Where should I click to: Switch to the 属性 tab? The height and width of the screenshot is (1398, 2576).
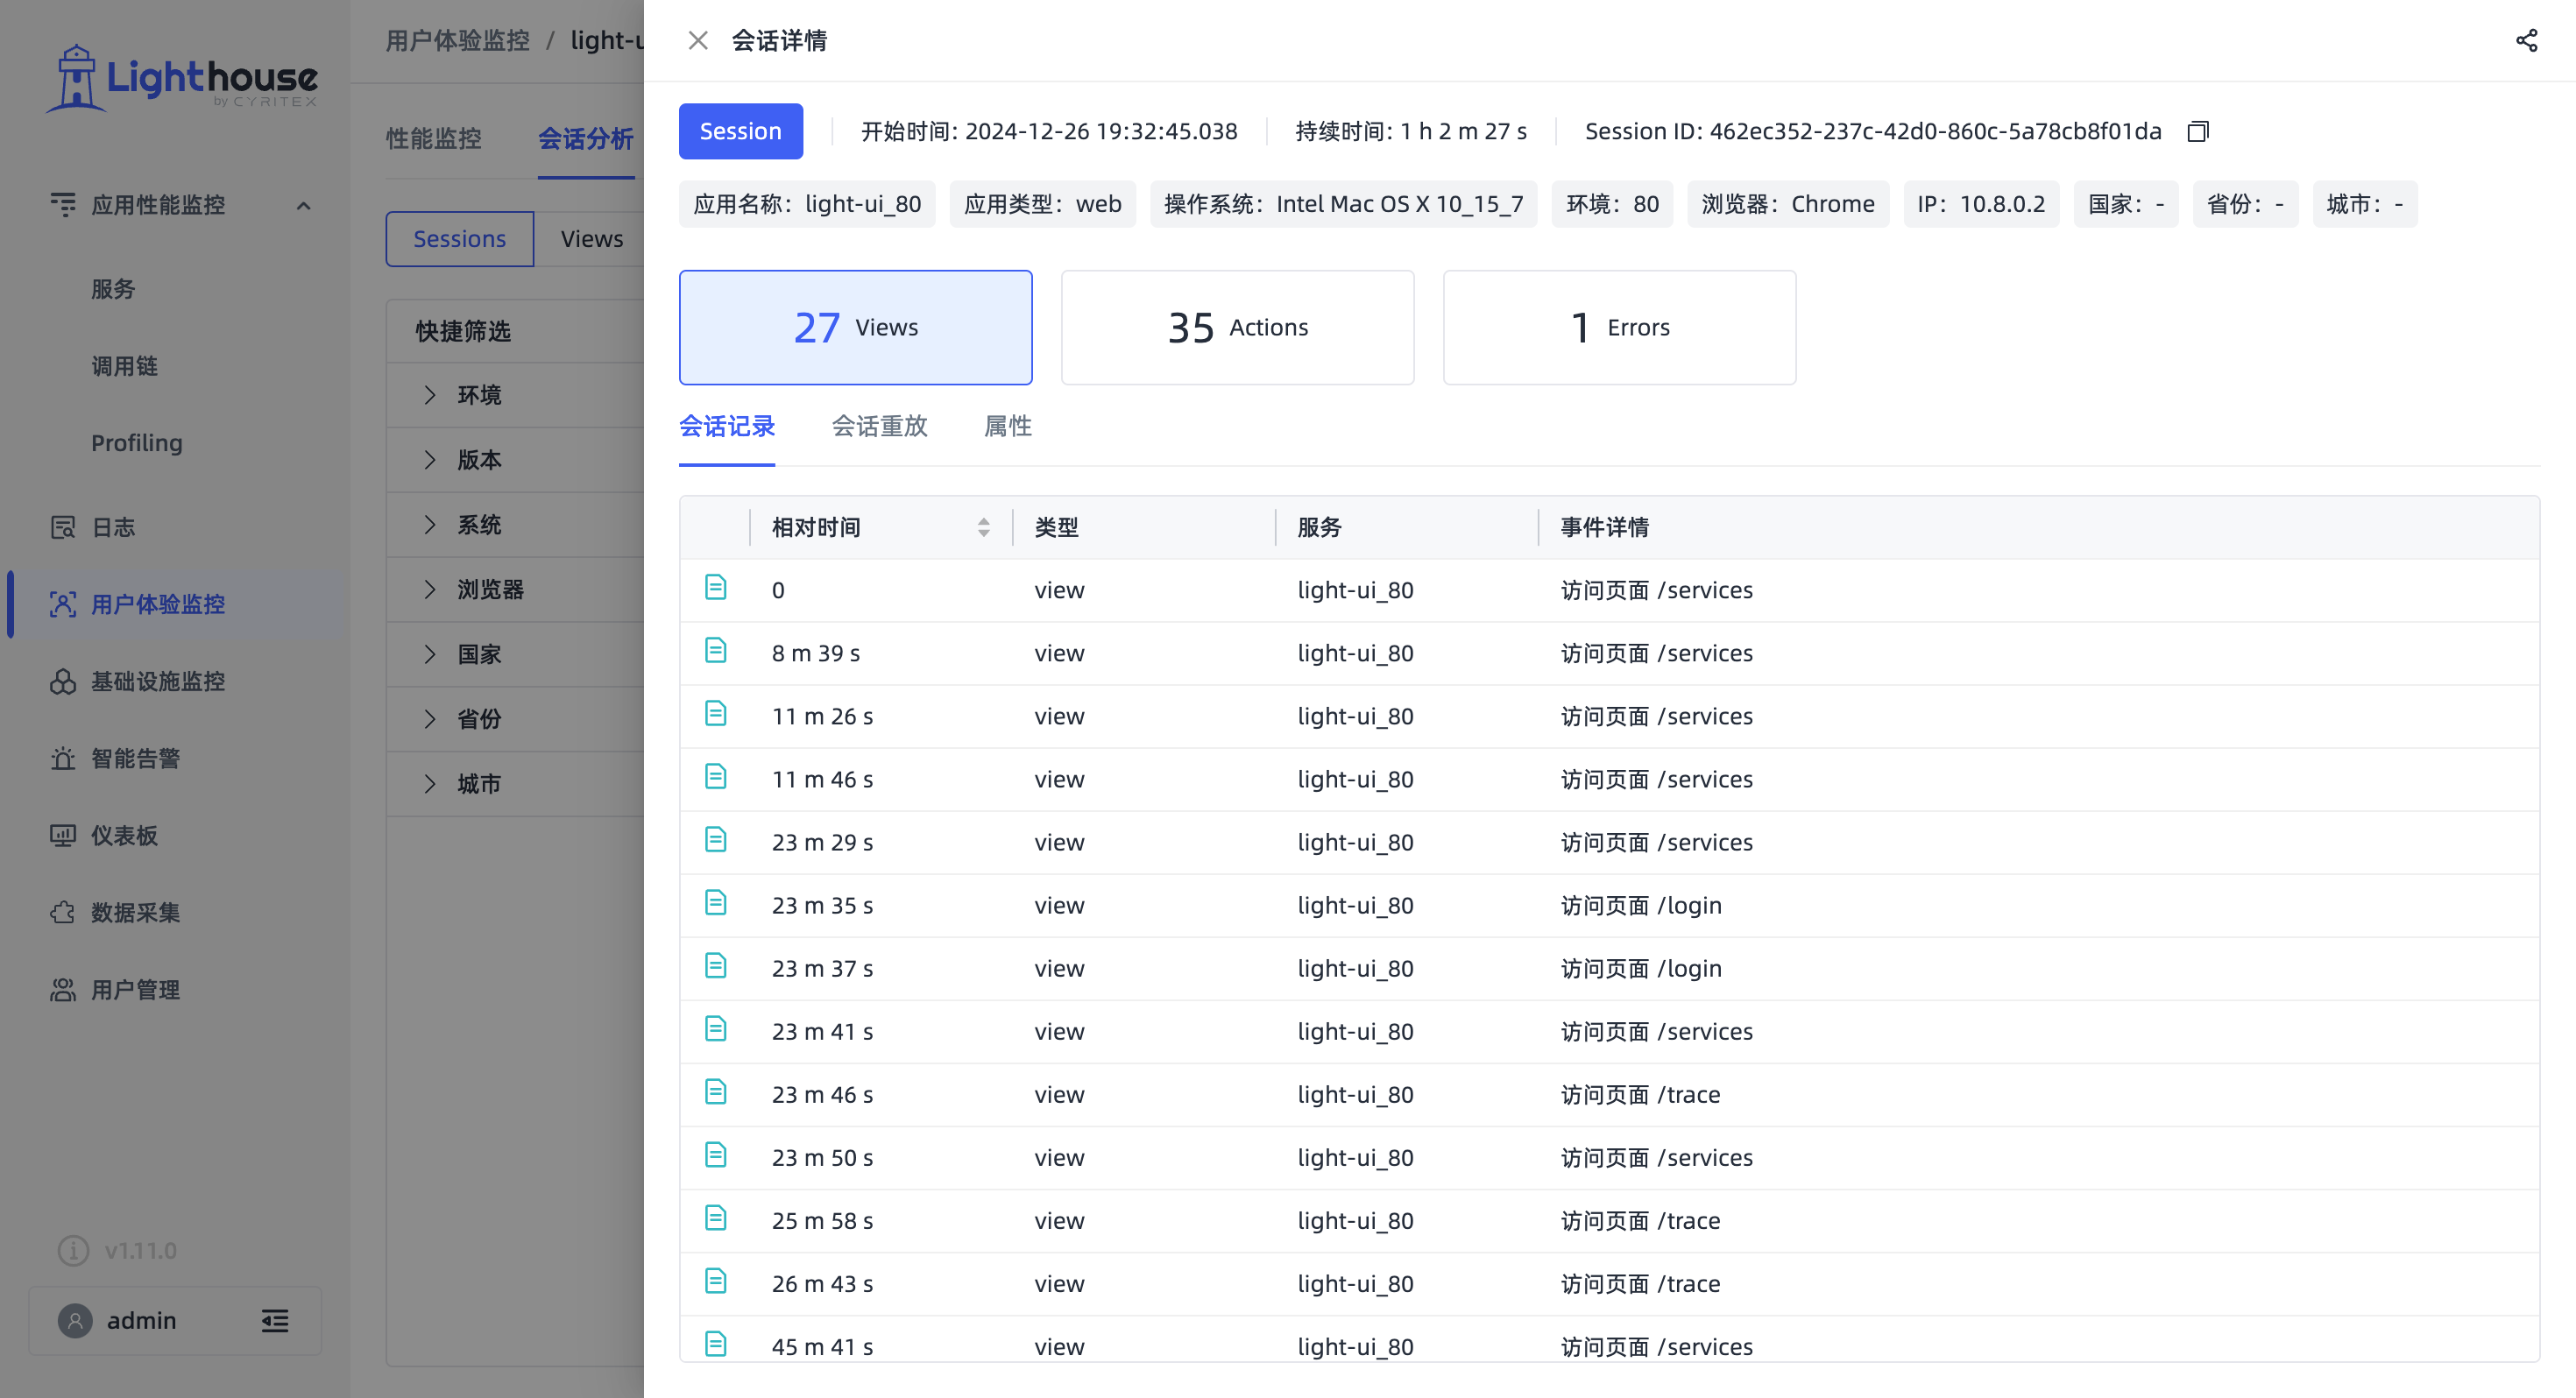[1007, 426]
